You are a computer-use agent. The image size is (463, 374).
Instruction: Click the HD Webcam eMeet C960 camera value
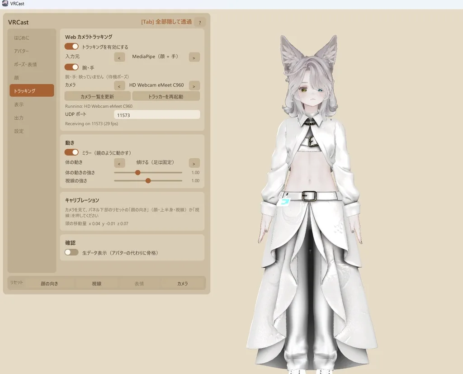click(156, 85)
